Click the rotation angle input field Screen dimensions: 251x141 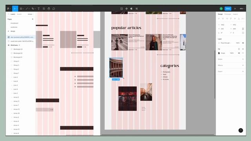coord(222,33)
